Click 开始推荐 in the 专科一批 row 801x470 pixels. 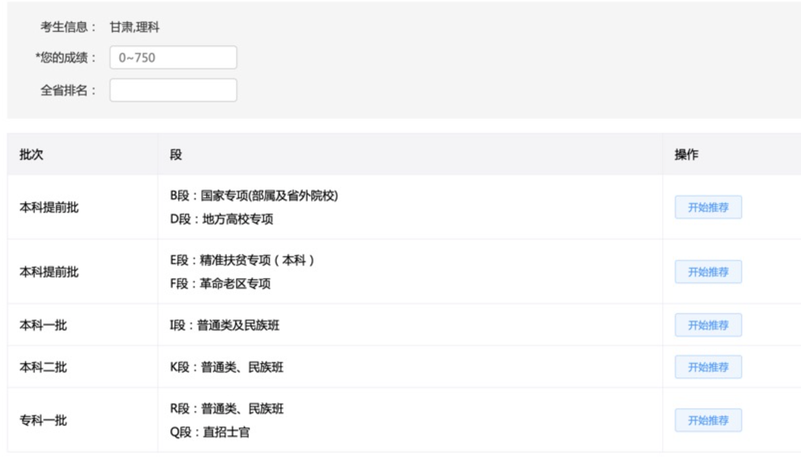coord(708,421)
